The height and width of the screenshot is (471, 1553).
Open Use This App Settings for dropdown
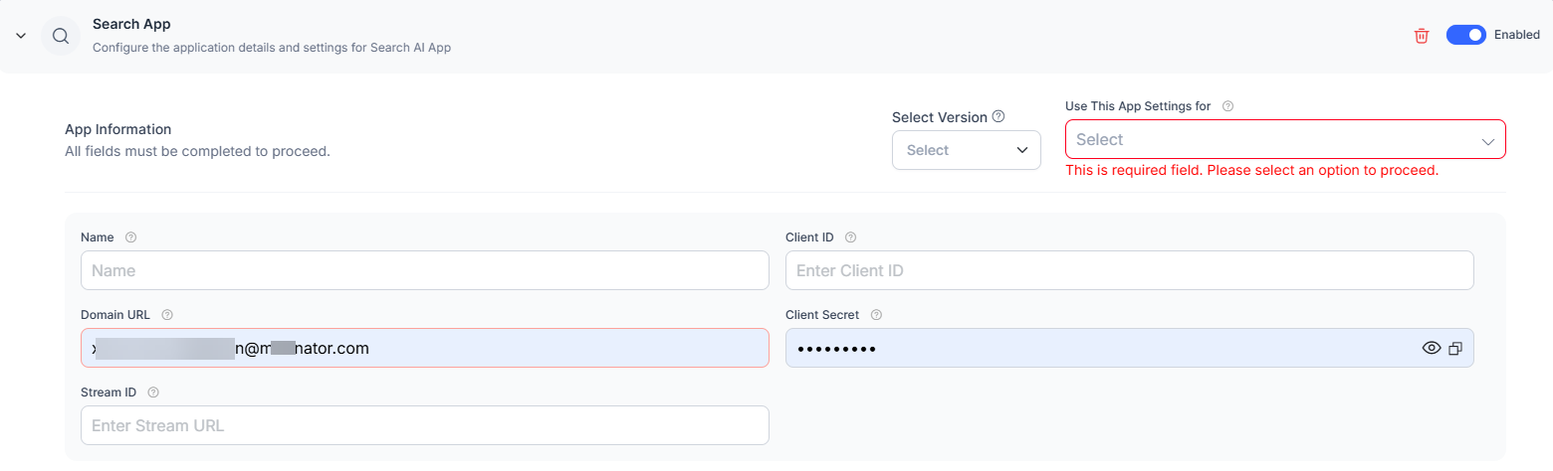coord(1284,140)
